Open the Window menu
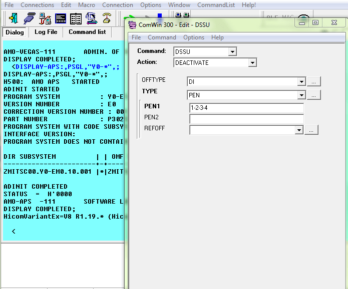The height and width of the screenshot is (289, 348). 179,5
